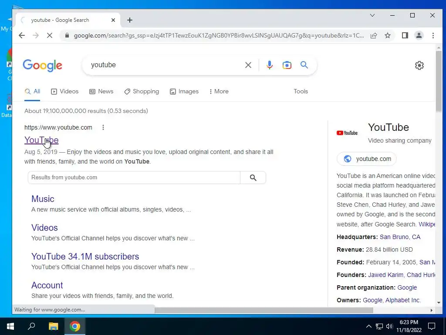
Task: Open options for youtube.com result
Action: 103,127
